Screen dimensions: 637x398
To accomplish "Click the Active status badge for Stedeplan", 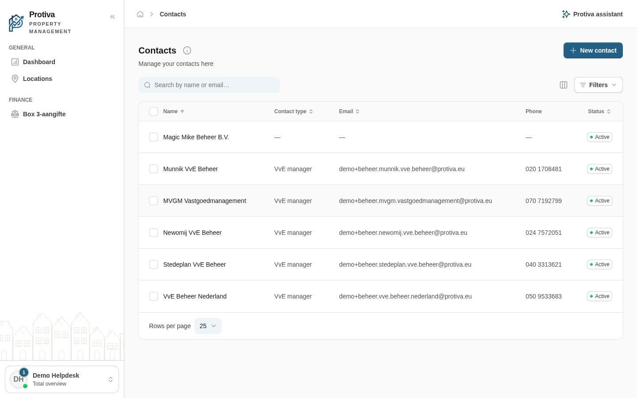I will coord(599,264).
